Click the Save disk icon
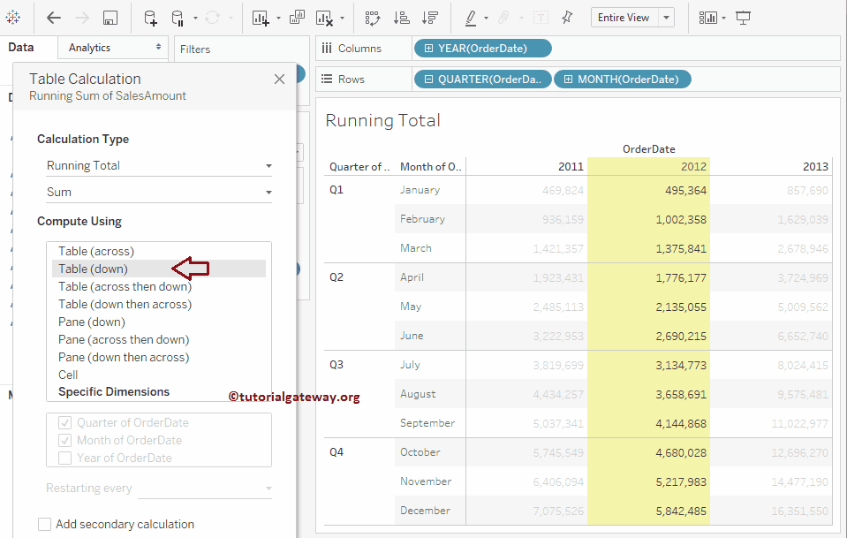Image resolution: width=847 pixels, height=538 pixels. pos(110,18)
